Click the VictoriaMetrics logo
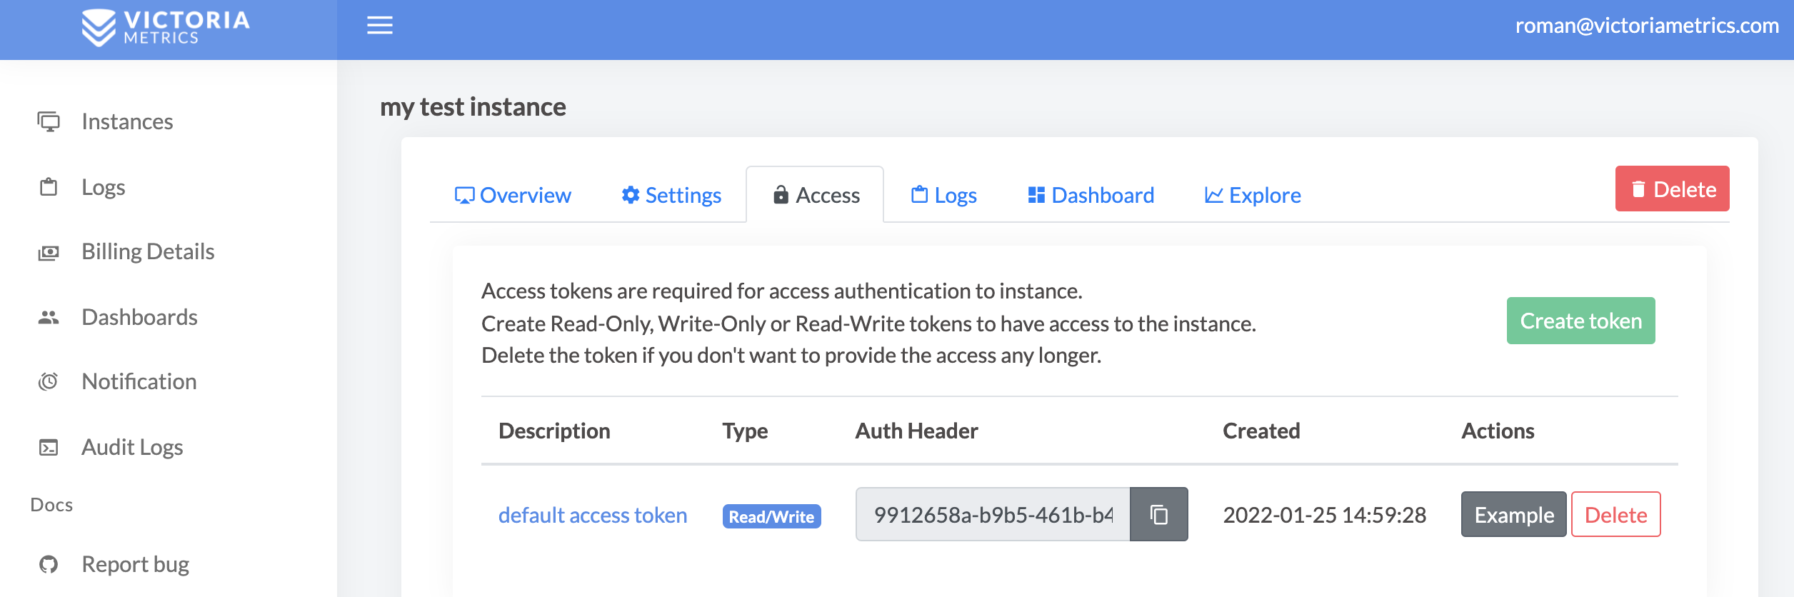The image size is (1794, 597). [x=166, y=28]
